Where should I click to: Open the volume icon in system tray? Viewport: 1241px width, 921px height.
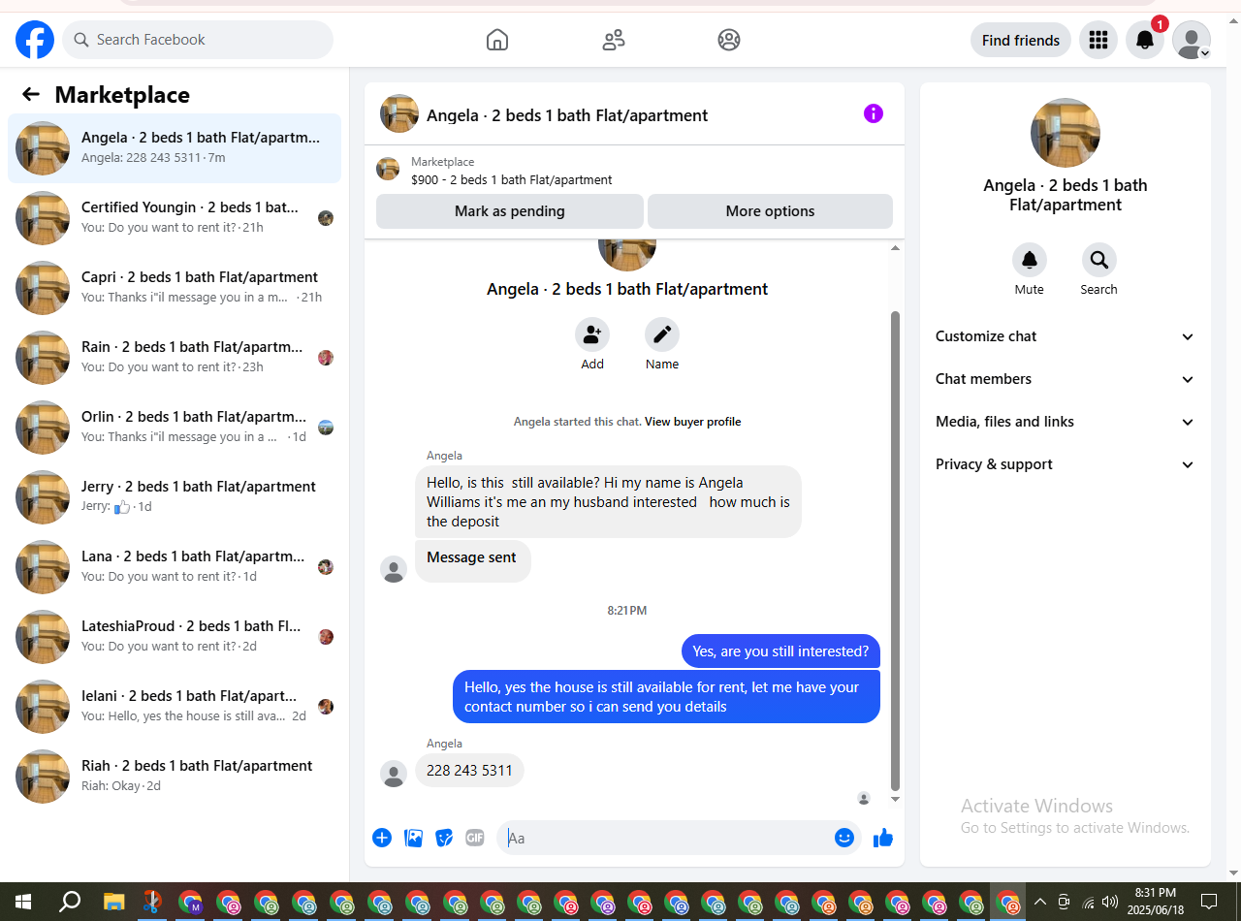click(1110, 903)
